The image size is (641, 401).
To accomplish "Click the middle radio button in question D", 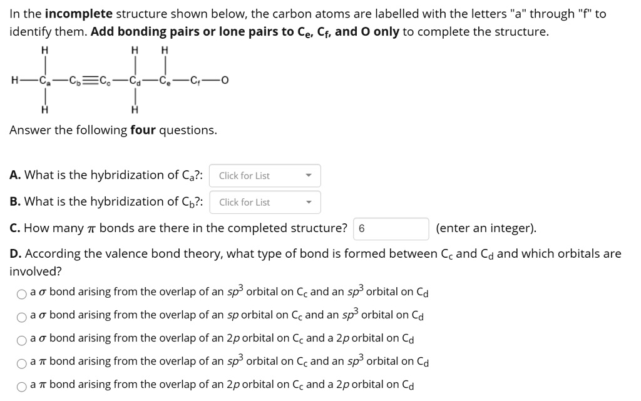I will click(21, 338).
